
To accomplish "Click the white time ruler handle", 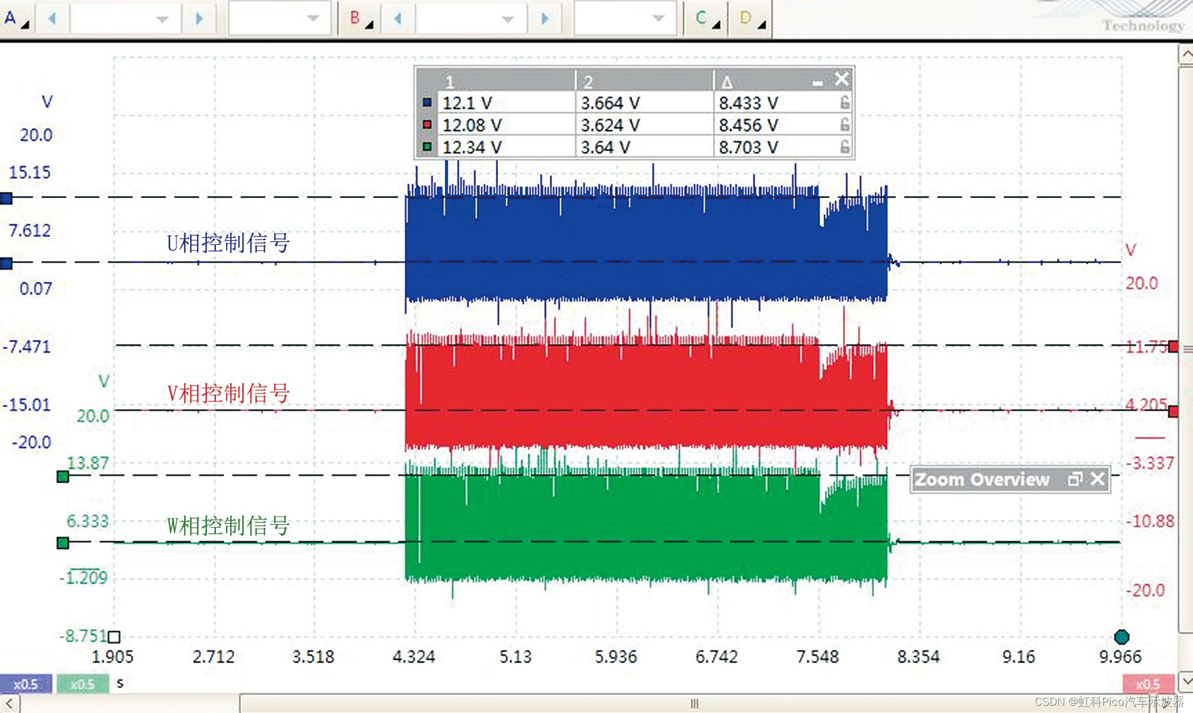I will pyautogui.click(x=114, y=637).
